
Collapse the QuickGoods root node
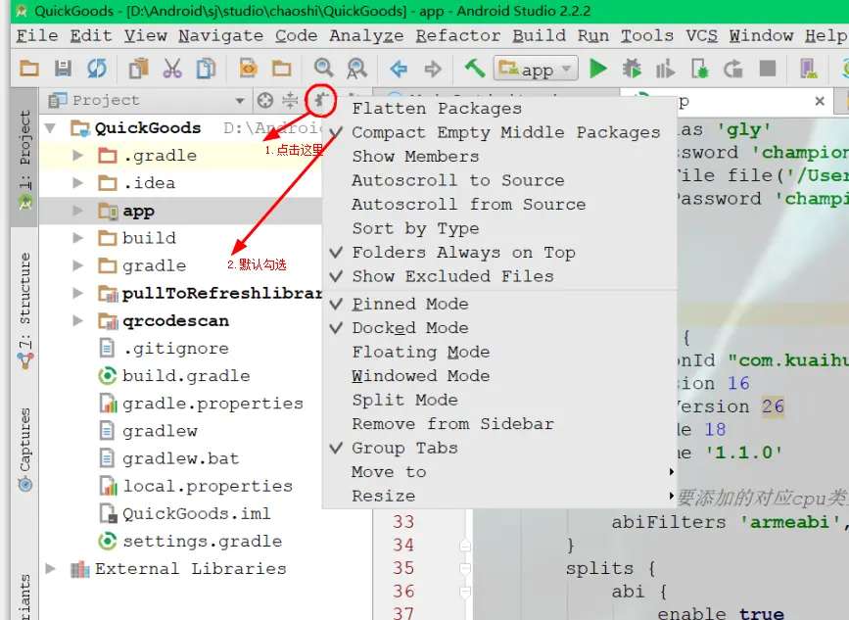click(50, 128)
